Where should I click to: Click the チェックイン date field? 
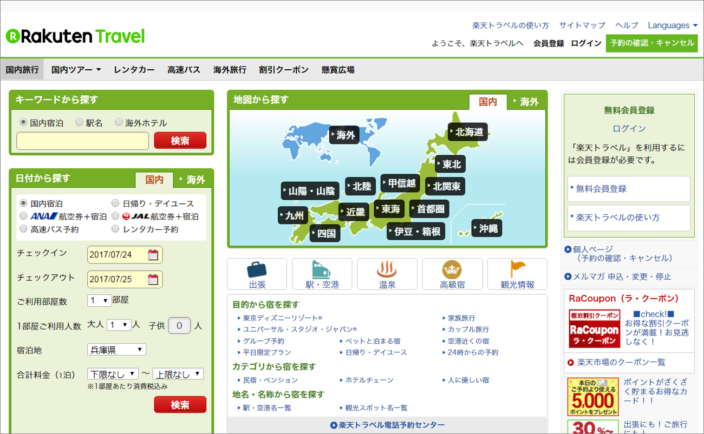pos(125,254)
